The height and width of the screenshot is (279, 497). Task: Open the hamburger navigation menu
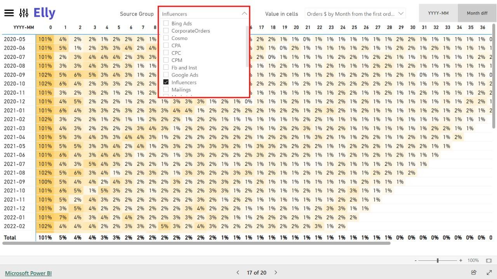10,12
